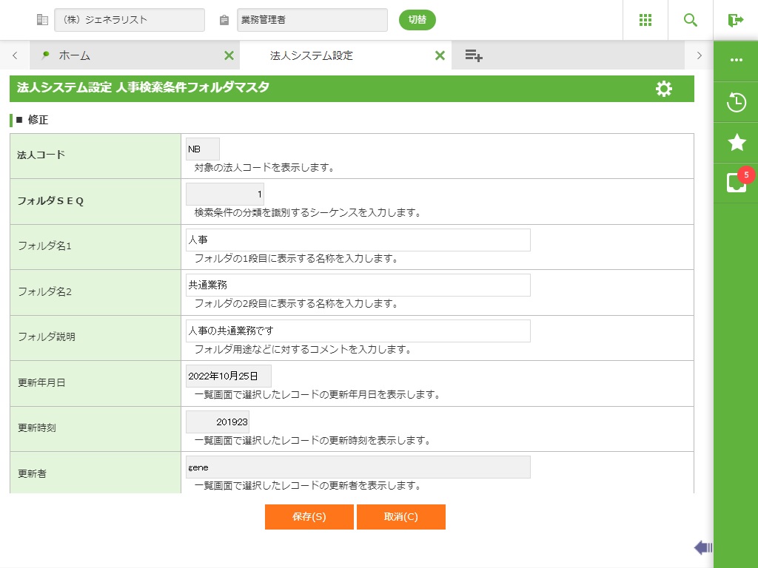Click the フォルダ名1 input field
Viewport: 758px width, 568px height.
tap(358, 240)
